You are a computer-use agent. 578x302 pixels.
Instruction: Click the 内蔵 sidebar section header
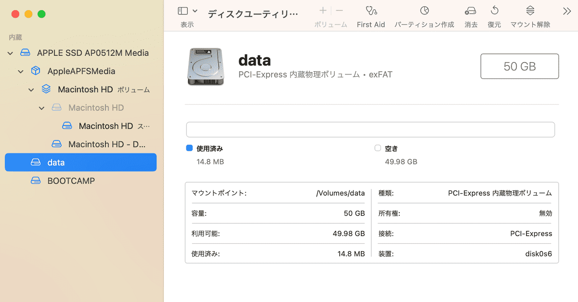click(x=15, y=37)
